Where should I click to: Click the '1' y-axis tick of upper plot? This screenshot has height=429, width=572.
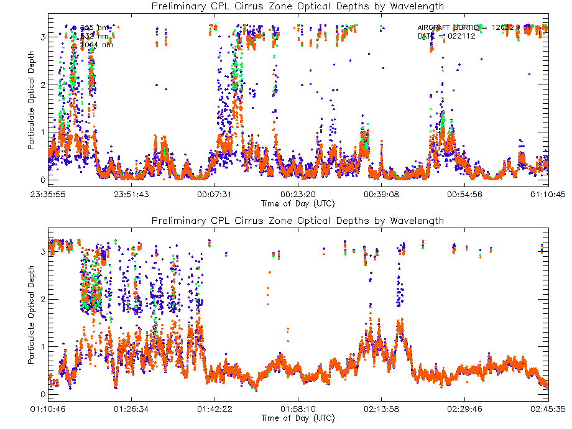click(x=43, y=132)
